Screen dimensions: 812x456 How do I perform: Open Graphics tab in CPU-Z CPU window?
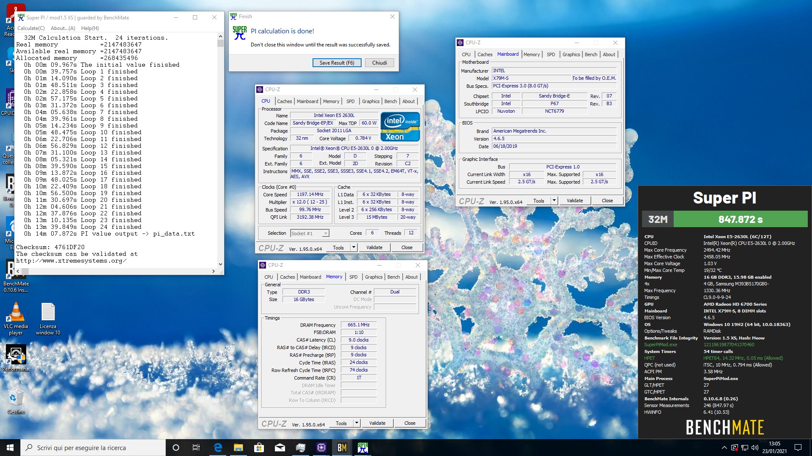click(371, 101)
